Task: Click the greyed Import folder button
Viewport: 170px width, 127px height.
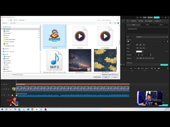Action: pos(97,77)
